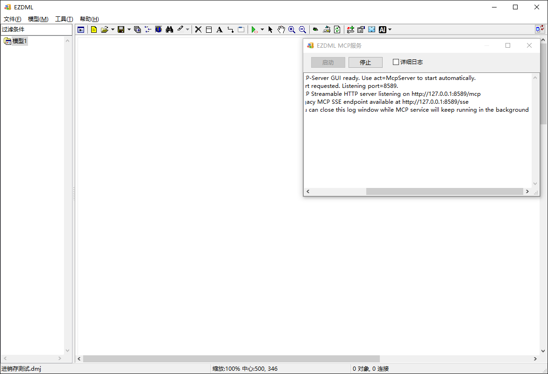The height and width of the screenshot is (374, 548).
Task: Click the green refresh sync icon
Action: click(x=337, y=30)
